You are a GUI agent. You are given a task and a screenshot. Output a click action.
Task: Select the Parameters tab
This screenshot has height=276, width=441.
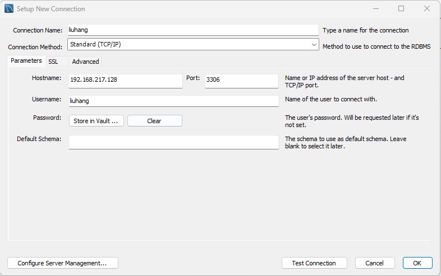(26, 60)
